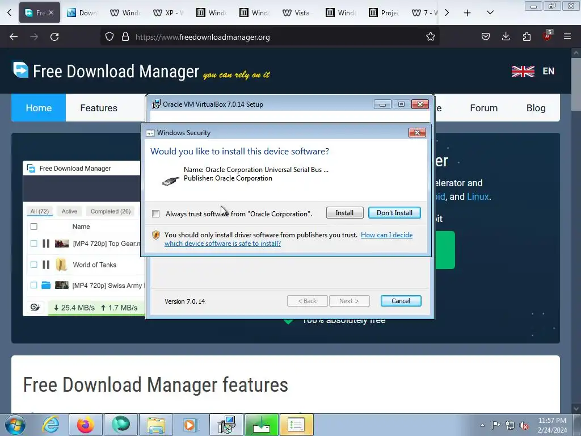Open the Home tab on website
Viewport: 581px width, 436px height.
[x=39, y=108]
